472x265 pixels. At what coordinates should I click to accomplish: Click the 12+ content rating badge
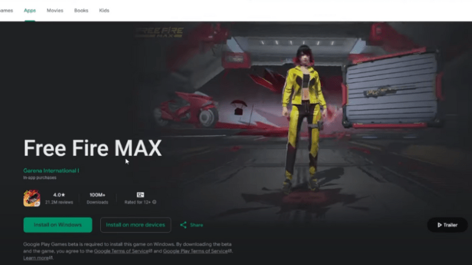(140, 194)
